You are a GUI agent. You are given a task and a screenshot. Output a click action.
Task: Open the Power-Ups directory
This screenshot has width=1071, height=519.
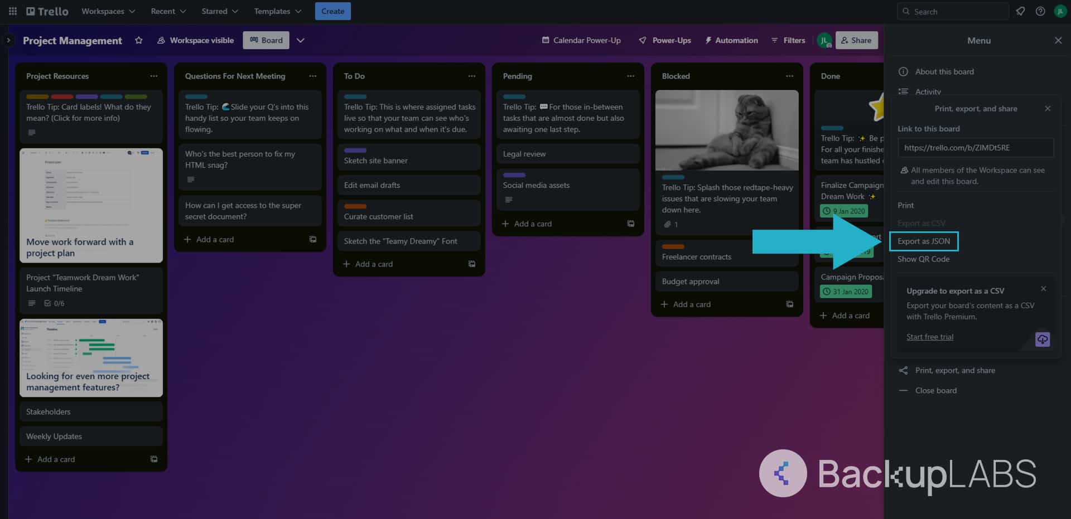(x=665, y=40)
